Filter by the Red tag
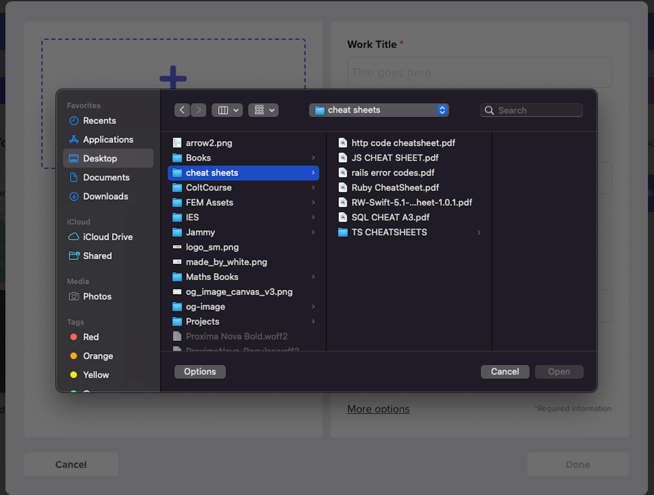 coord(90,337)
